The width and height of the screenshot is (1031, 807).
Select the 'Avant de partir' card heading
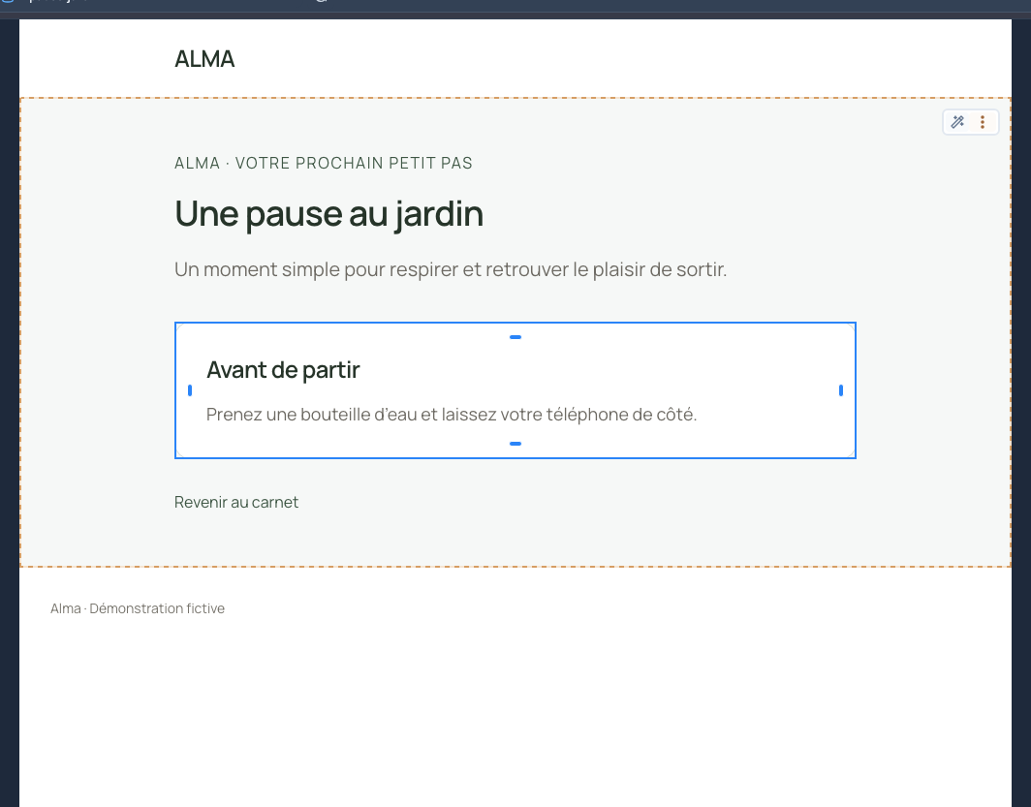pos(283,370)
